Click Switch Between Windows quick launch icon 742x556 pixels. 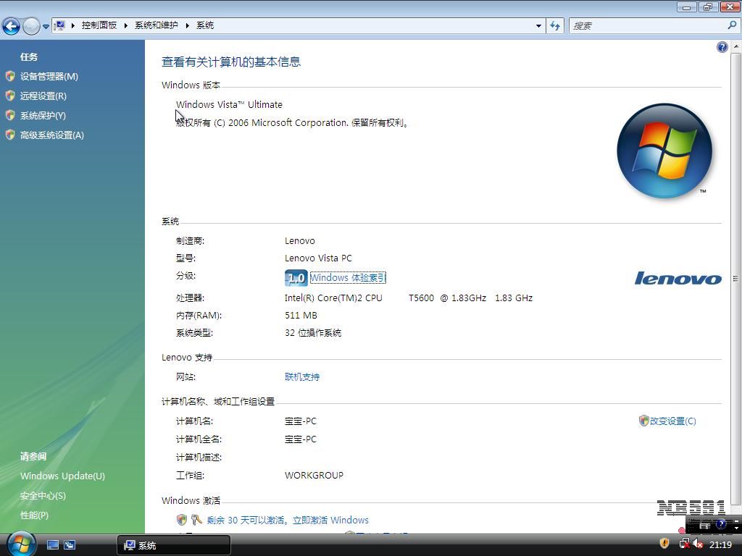tap(70, 544)
